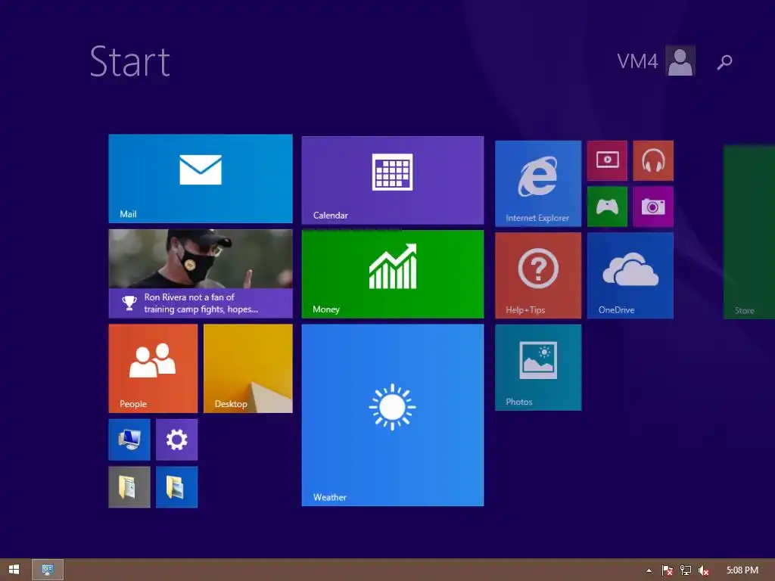Image resolution: width=775 pixels, height=581 pixels.
Task: Open the blue File Explorer folder tile
Action: (176, 486)
